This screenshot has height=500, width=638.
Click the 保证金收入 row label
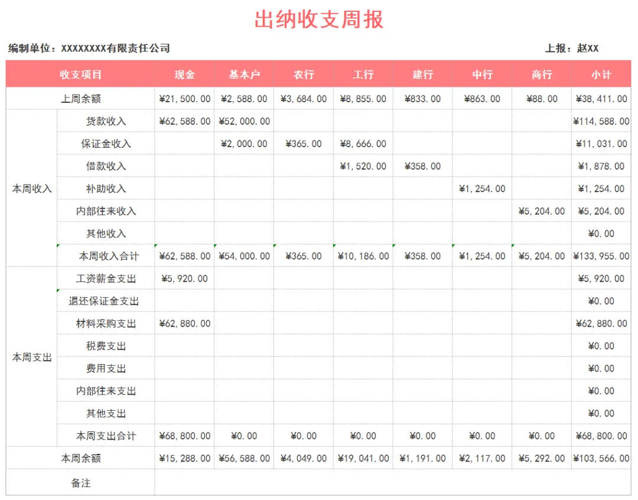pyautogui.click(x=106, y=144)
